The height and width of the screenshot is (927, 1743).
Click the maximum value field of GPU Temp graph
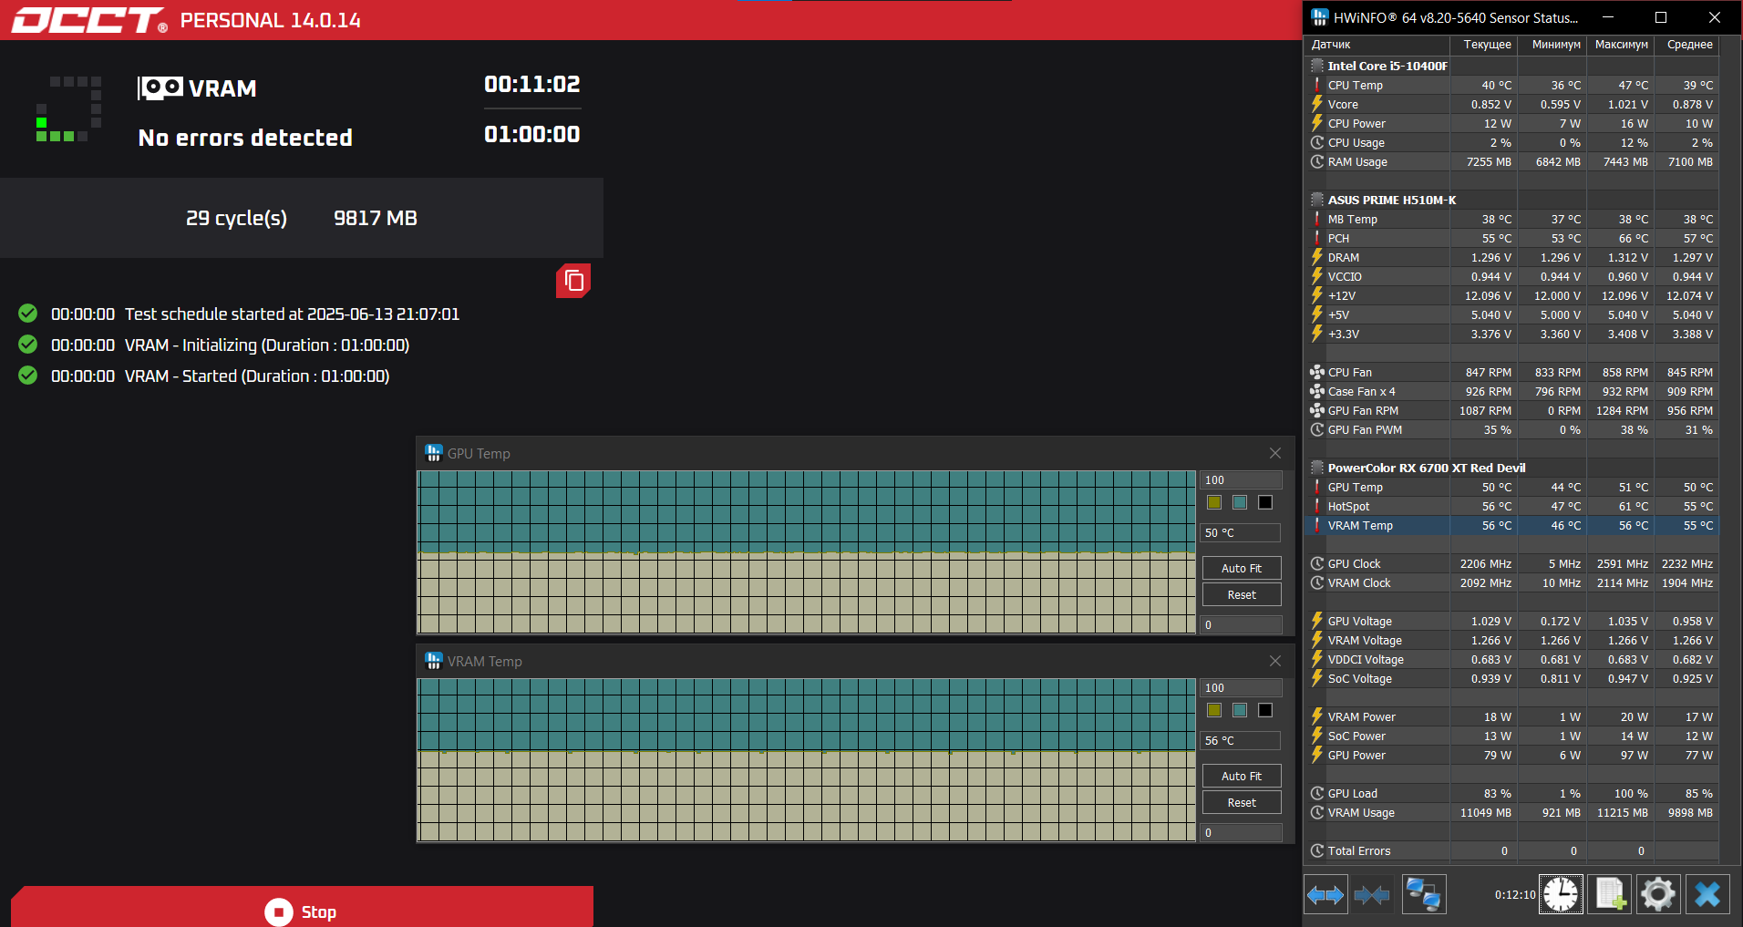tap(1242, 480)
